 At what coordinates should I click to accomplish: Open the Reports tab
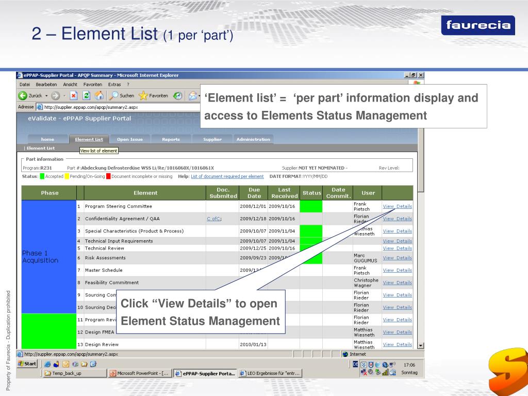171,139
